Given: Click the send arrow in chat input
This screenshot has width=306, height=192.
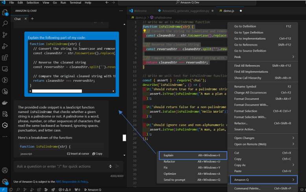Looking at the screenshot, I should [x=118, y=166].
